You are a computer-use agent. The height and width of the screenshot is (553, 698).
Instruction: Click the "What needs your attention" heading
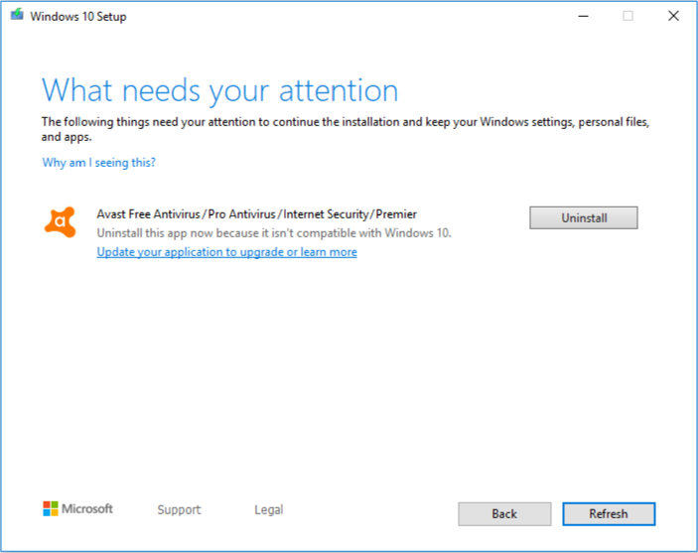219,90
